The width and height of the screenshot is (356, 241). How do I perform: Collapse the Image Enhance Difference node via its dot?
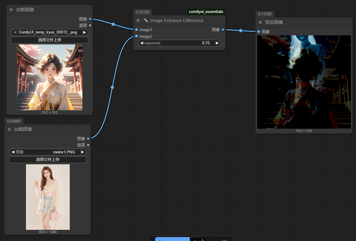[x=138, y=21]
